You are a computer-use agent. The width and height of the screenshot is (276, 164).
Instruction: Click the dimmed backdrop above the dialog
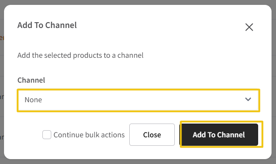coord(138,2)
